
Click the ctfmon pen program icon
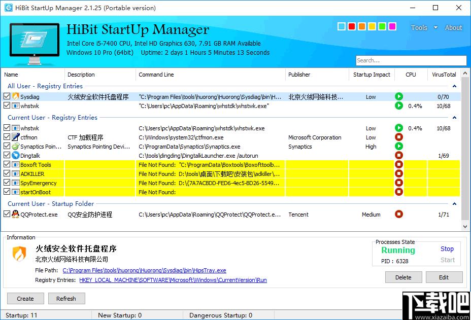(16, 137)
